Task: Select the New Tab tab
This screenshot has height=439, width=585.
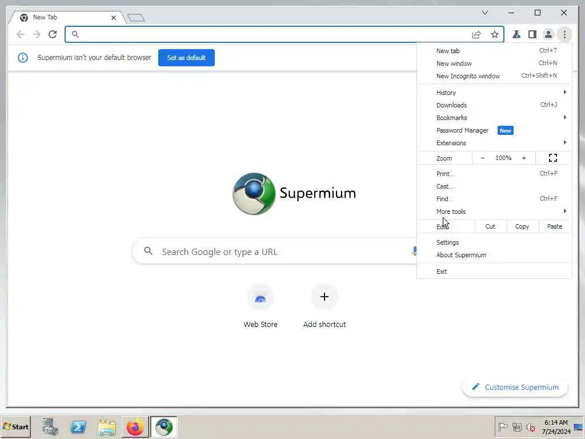Action: pyautogui.click(x=67, y=17)
